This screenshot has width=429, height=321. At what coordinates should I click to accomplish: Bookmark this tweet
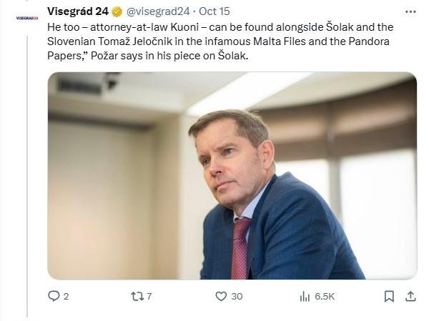pos(388,296)
